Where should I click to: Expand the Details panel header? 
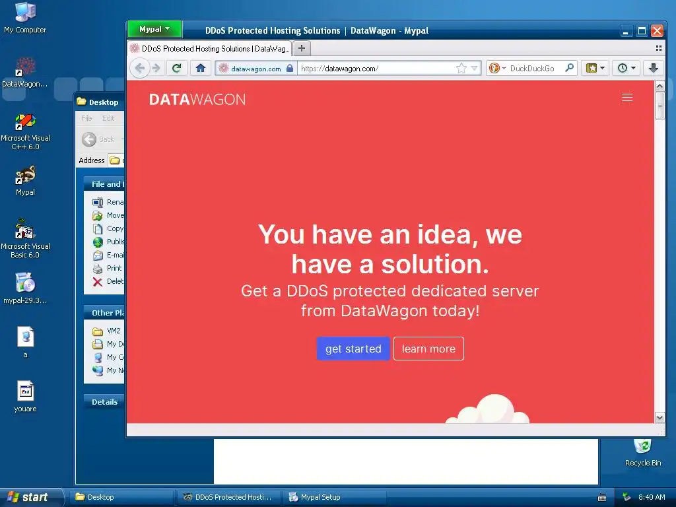tap(104, 402)
